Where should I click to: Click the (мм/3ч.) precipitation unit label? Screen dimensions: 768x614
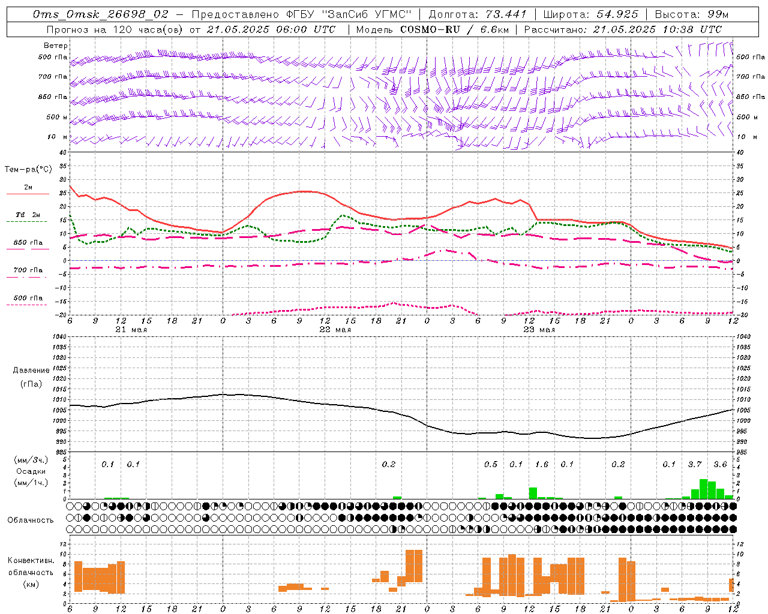[x=31, y=460]
